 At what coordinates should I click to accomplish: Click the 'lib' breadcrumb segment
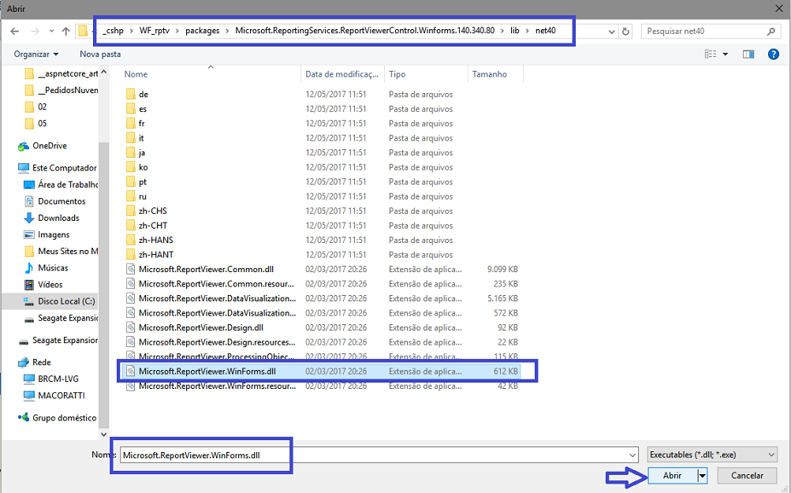coord(514,31)
